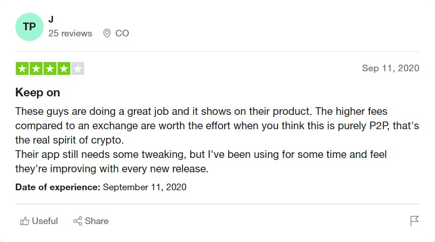Click the sentence about app tweaking
435x242 pixels.
201,162
